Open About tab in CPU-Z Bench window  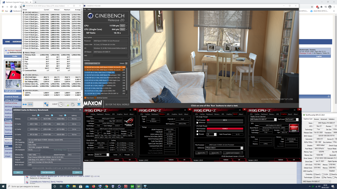coord(241,114)
